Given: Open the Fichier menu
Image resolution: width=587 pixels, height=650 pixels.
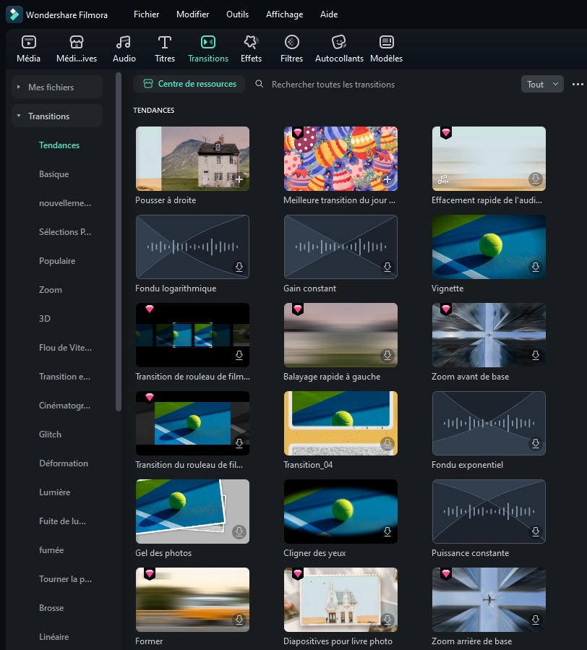Looking at the screenshot, I should (146, 14).
